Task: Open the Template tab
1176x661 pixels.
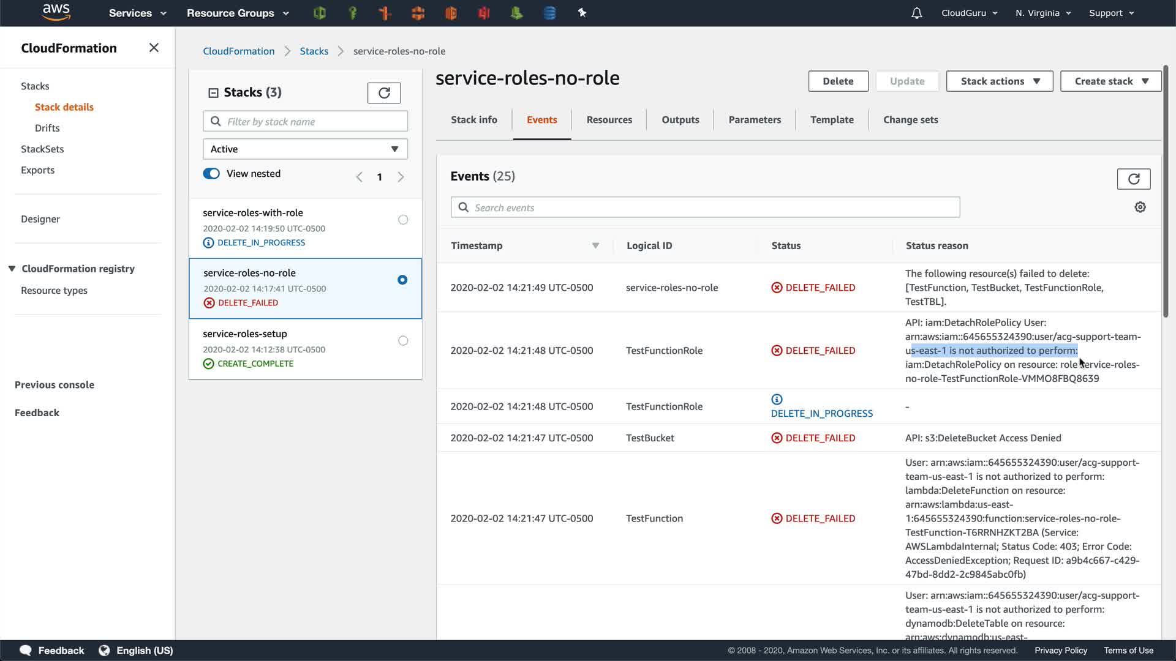Action: point(831,120)
